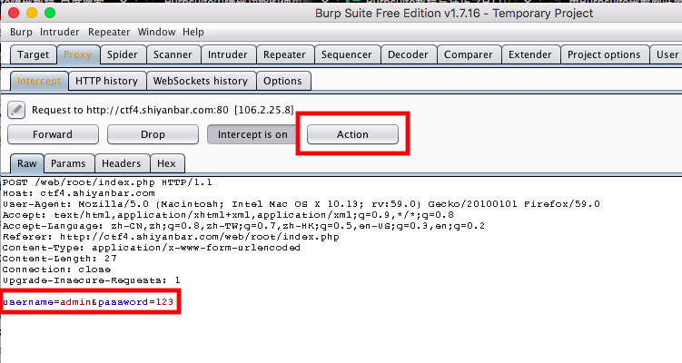The image size is (682, 363).
Task: Minimize Burp Suite using the yellow button
Action: pyautogui.click(x=32, y=13)
